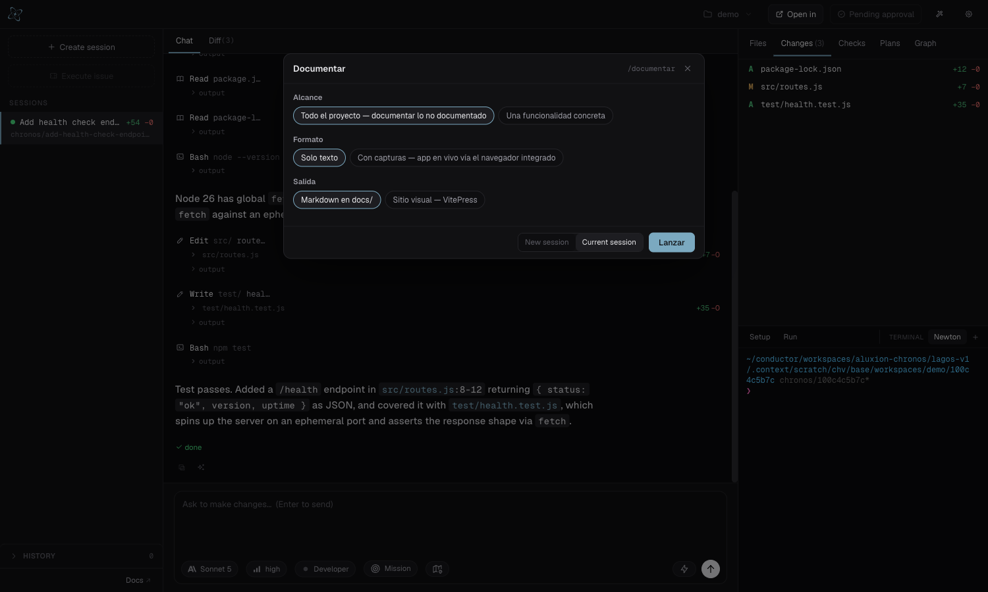Expand the HISTORY section
Image resolution: width=988 pixels, height=592 pixels.
81,556
